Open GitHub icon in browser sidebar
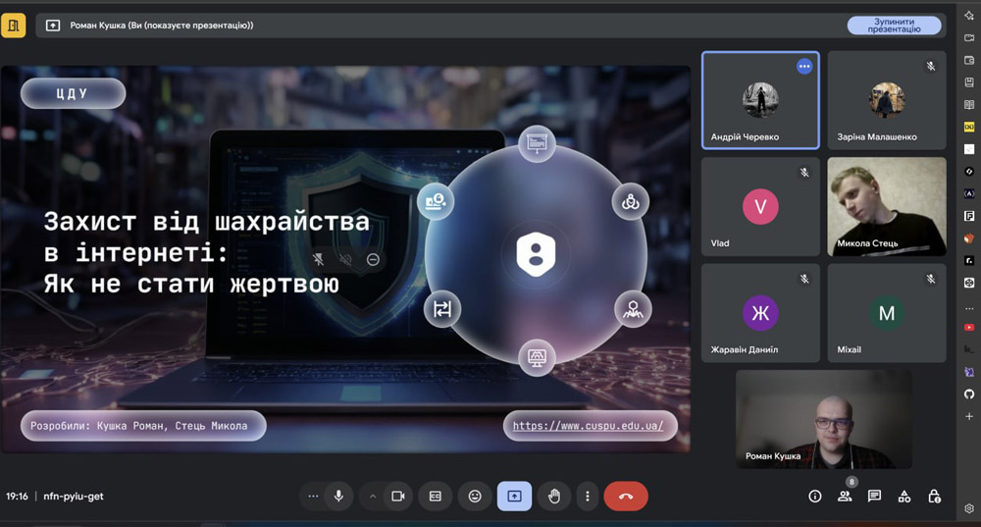981x527 pixels. pyautogui.click(x=969, y=394)
